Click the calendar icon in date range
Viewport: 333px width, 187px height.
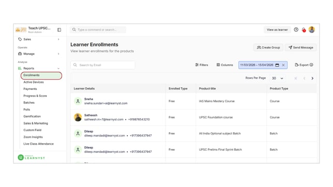click(277, 65)
